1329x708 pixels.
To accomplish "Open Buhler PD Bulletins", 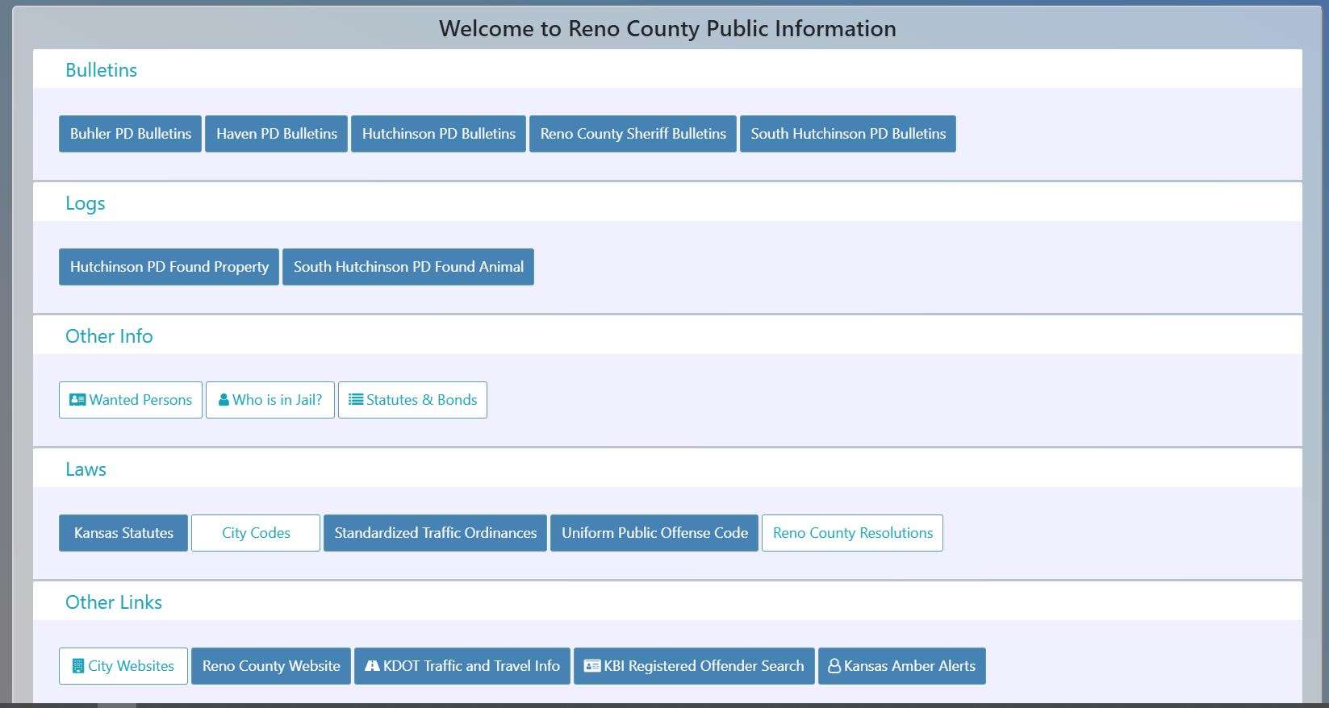I will coord(130,134).
